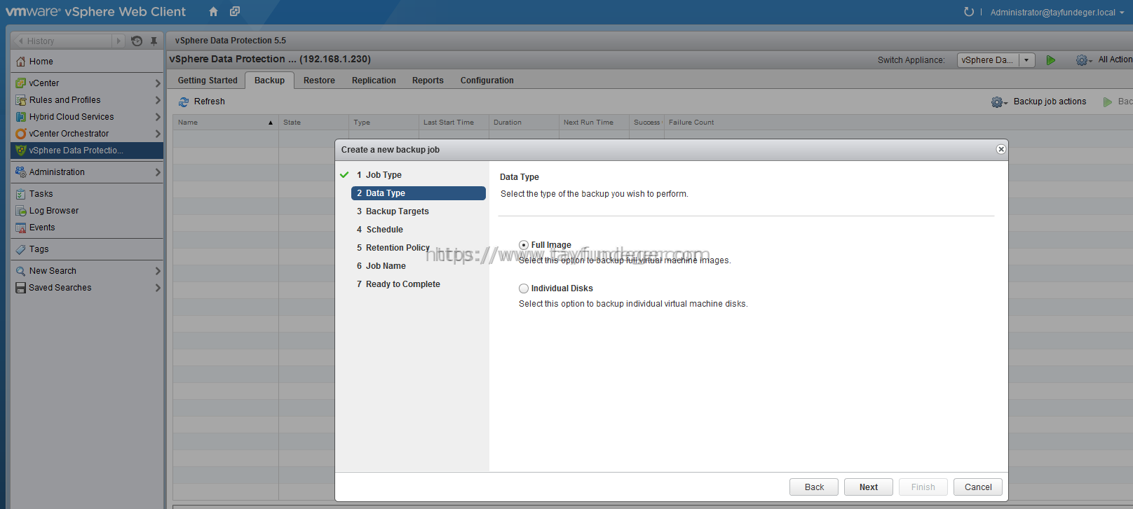The width and height of the screenshot is (1133, 509).
Task: Close the Create a new backup job dialog
Action: coord(1001,149)
